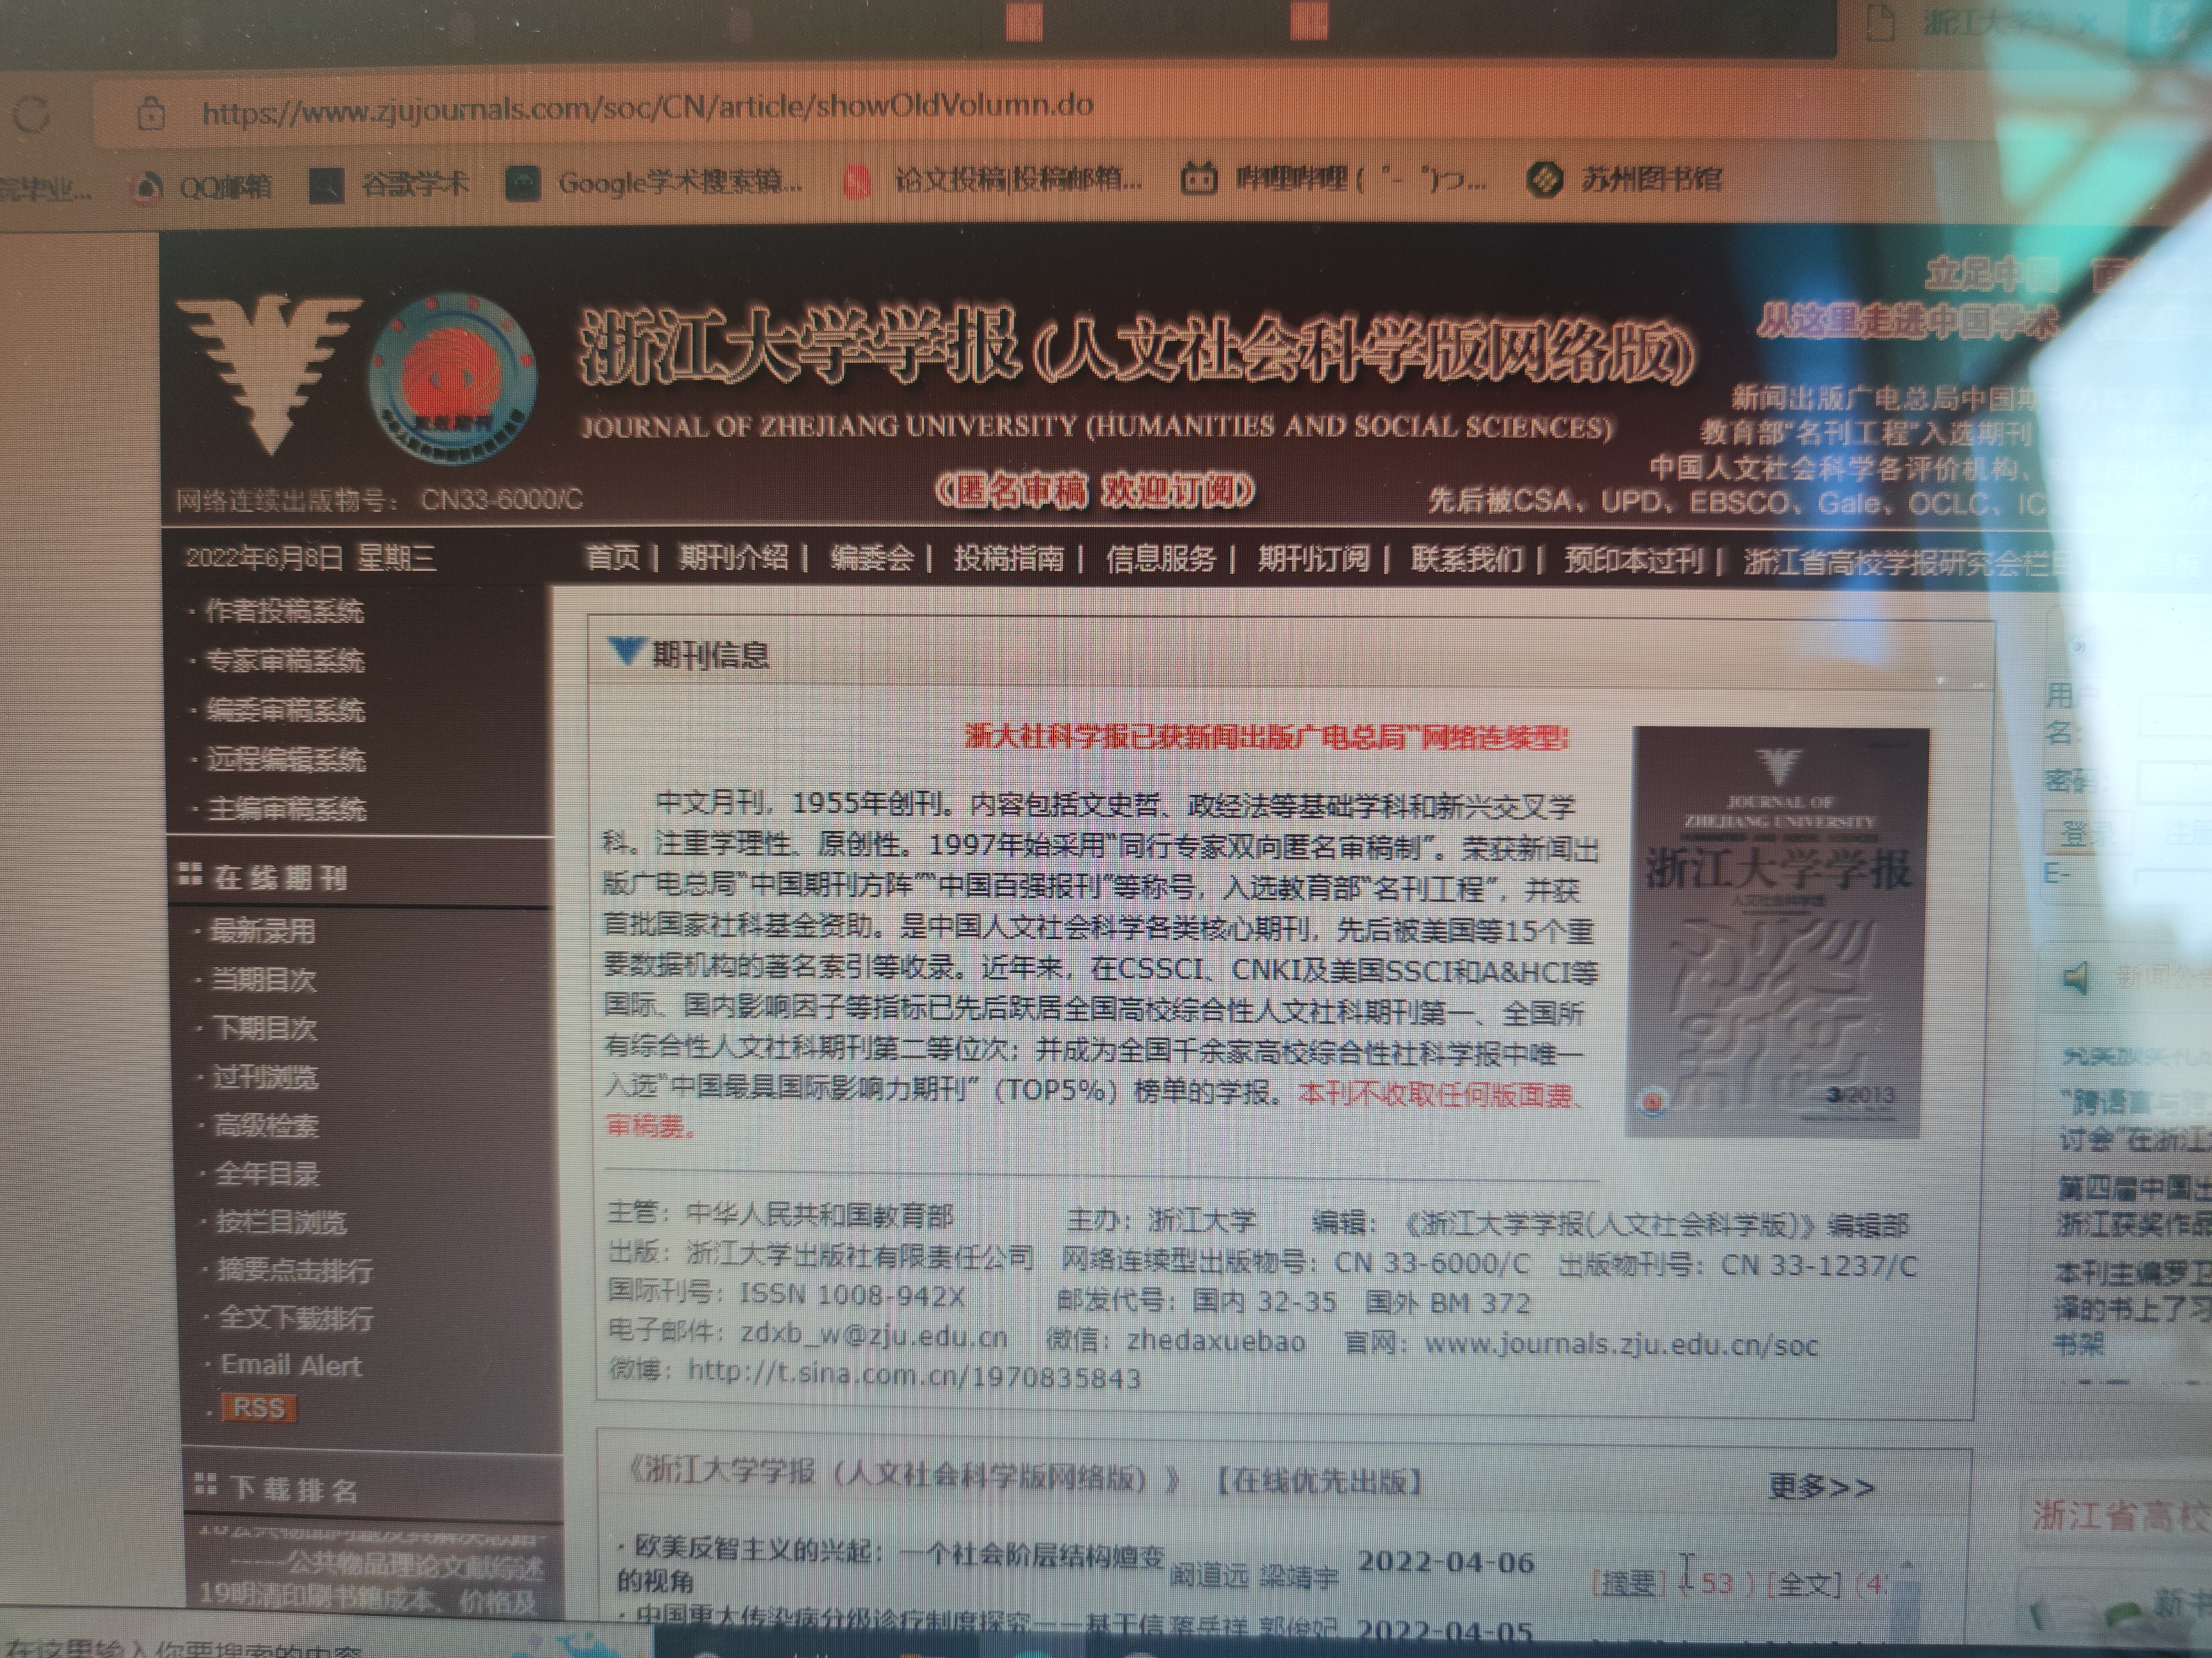The width and height of the screenshot is (2212, 1658).
Task: Click 微信 zhedaxuebao text
Action: coord(1176,1341)
